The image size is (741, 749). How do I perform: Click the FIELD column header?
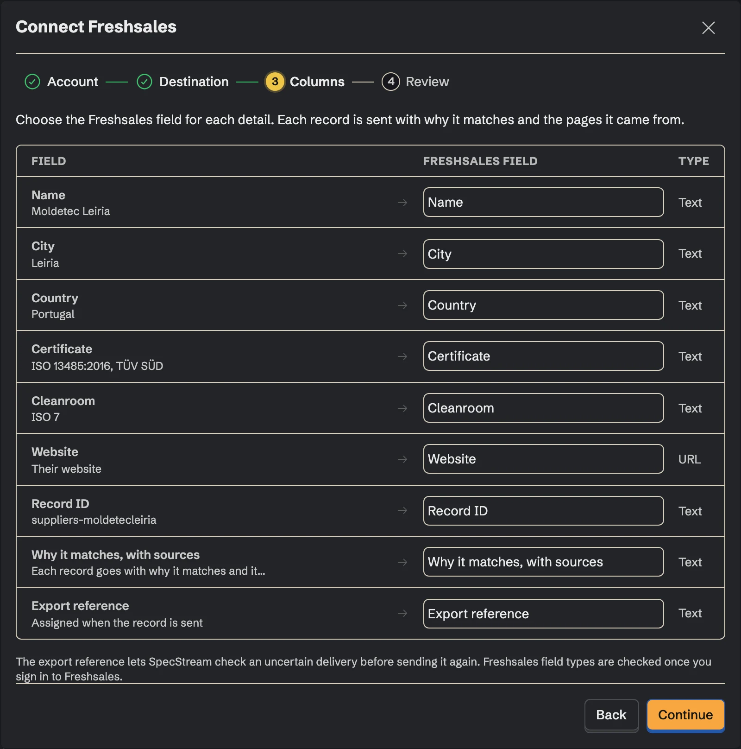(49, 161)
